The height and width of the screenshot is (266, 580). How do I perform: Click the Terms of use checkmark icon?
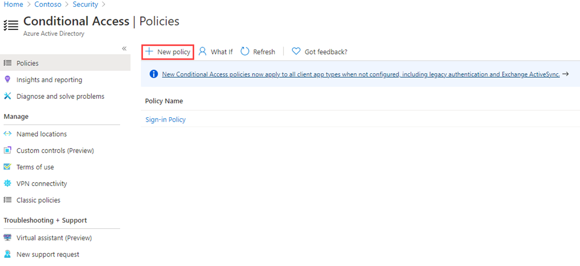[7, 167]
